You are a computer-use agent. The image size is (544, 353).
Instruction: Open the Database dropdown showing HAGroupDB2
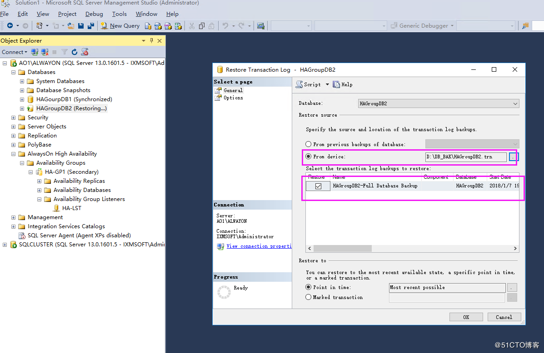514,103
